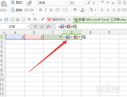The height and width of the screenshot is (97, 127).
Task: Click the Paste clipboard icon
Action: click(x=4, y=4)
